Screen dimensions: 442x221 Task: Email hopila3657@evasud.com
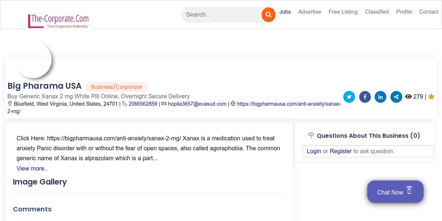[197, 104]
